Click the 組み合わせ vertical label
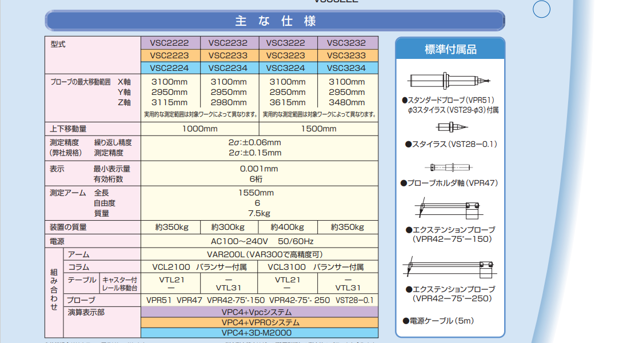Viewport: 623px width, 343px height. pos(54,289)
